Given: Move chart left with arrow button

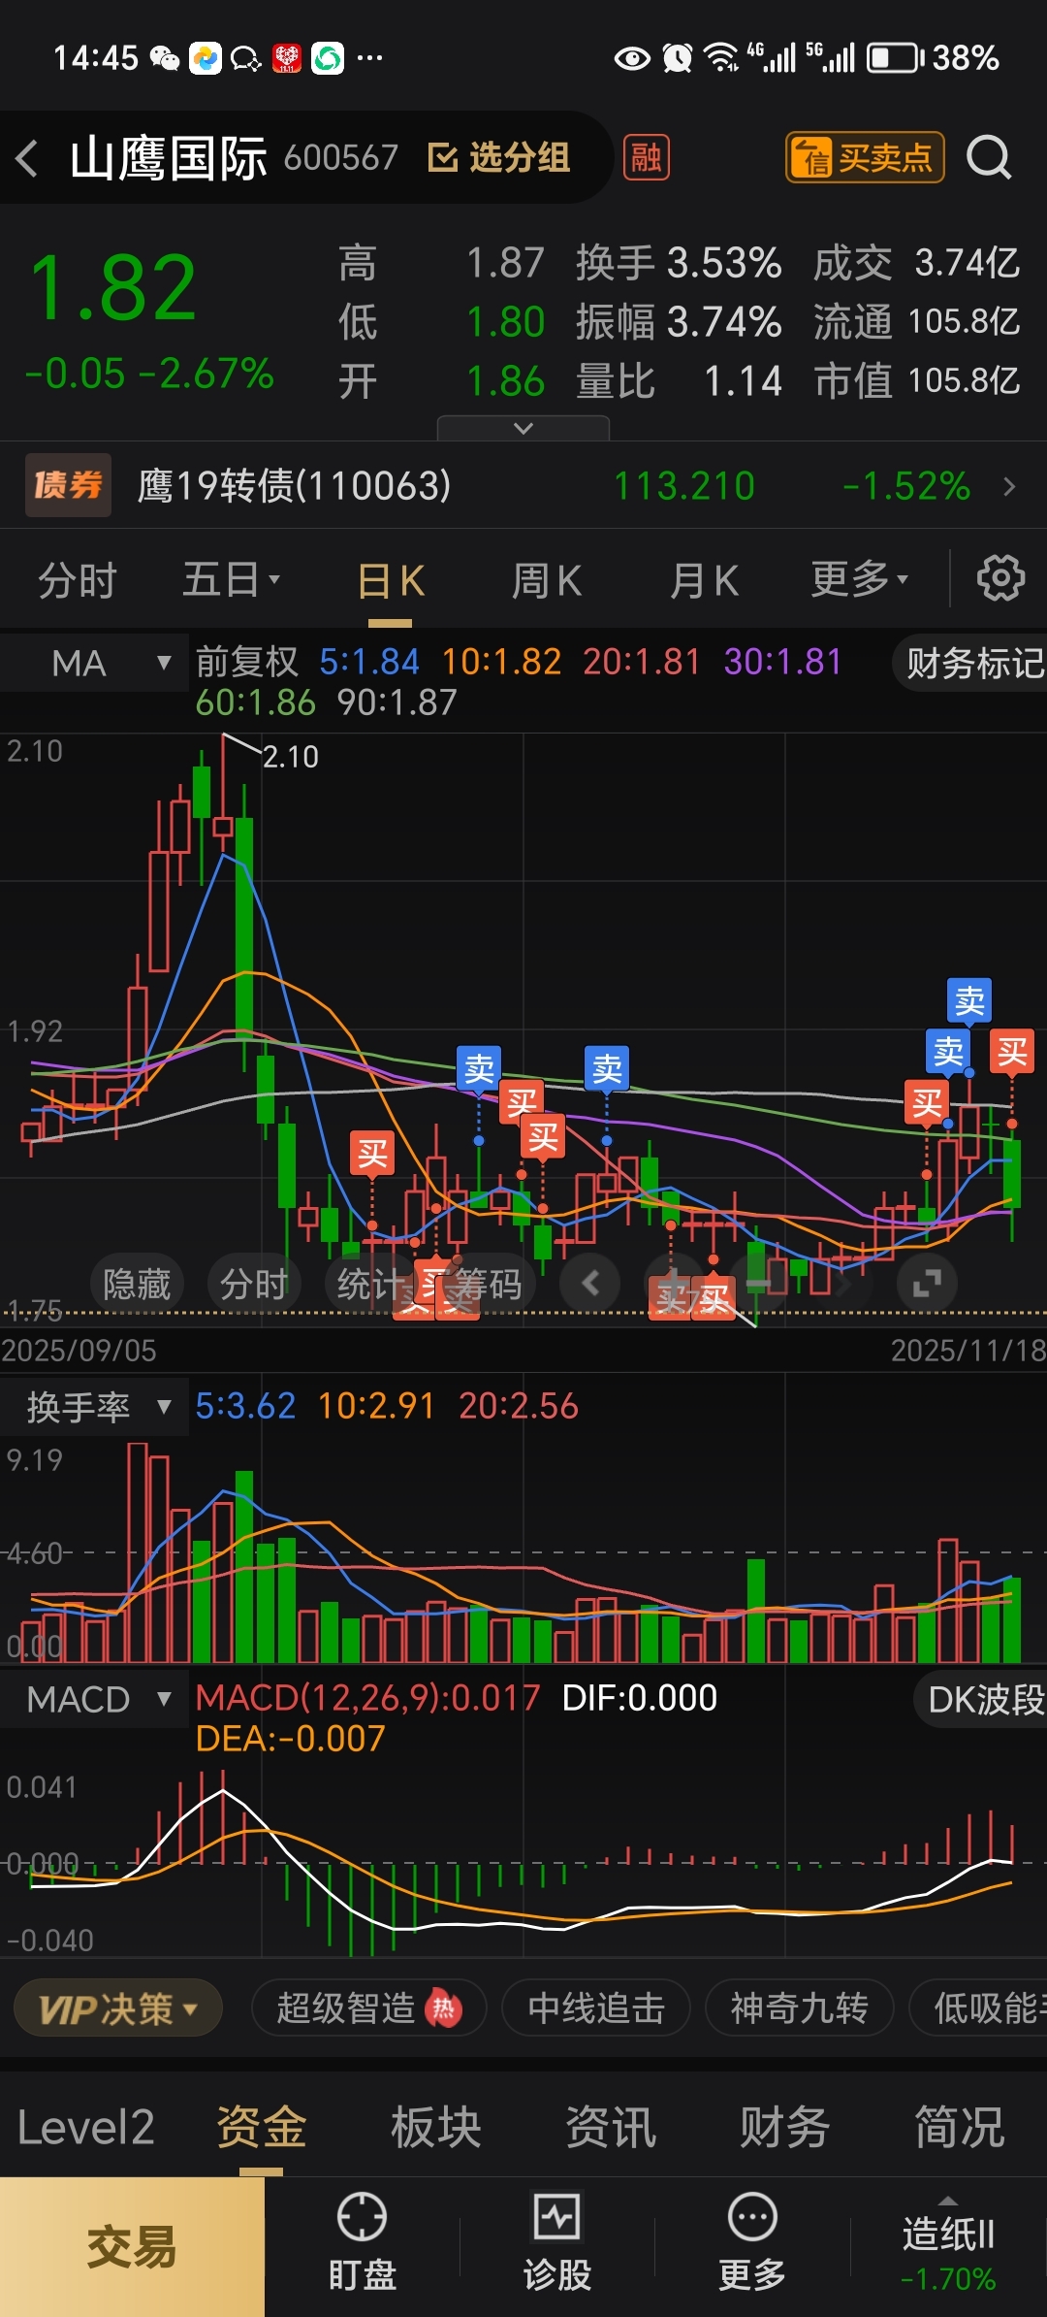Looking at the screenshot, I should (591, 1283).
